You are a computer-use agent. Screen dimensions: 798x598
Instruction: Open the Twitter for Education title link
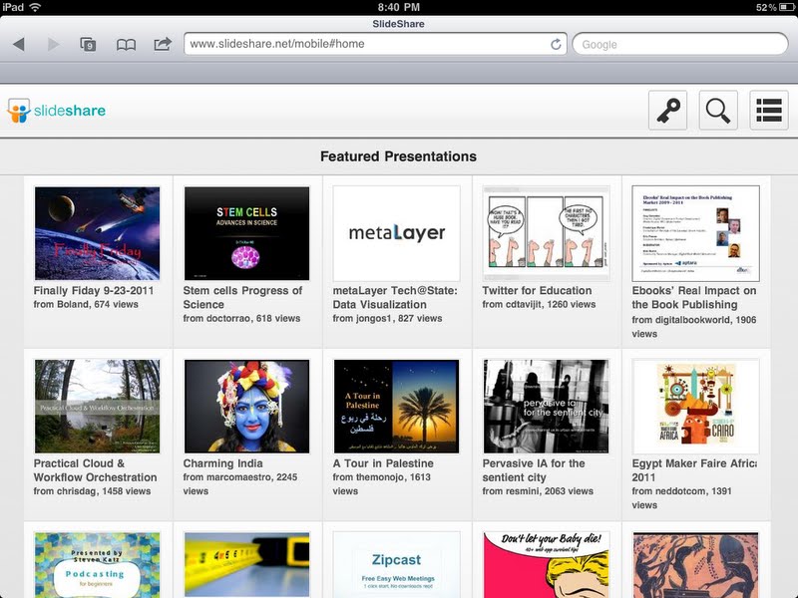click(537, 290)
